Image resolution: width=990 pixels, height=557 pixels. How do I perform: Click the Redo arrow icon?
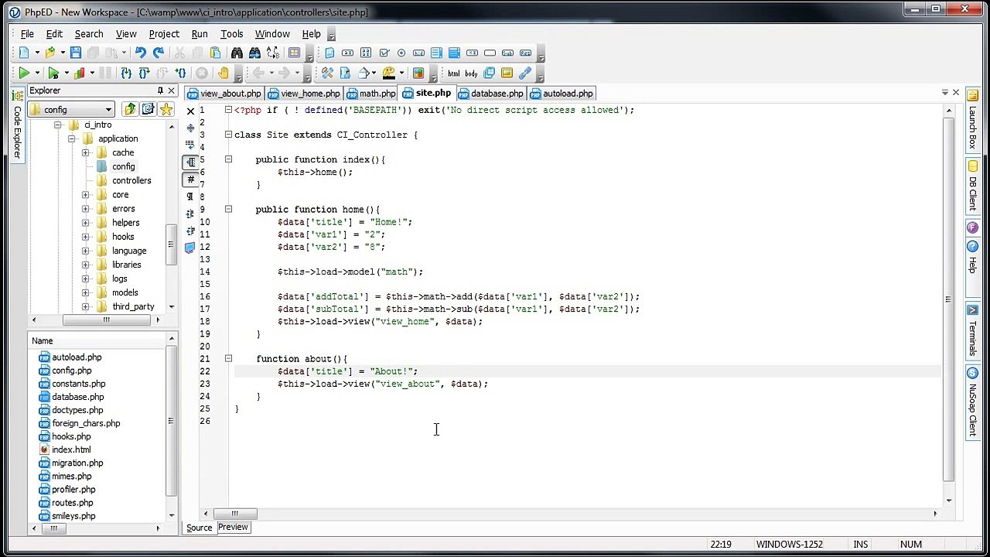pos(158,53)
